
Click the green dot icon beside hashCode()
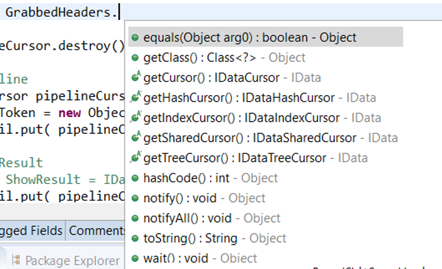click(135, 178)
